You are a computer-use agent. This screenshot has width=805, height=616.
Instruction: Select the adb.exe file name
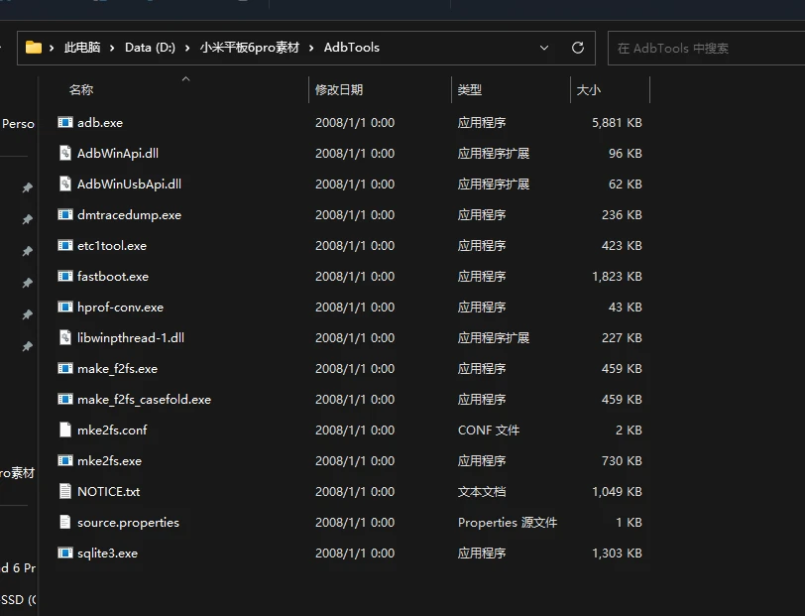[x=100, y=122]
